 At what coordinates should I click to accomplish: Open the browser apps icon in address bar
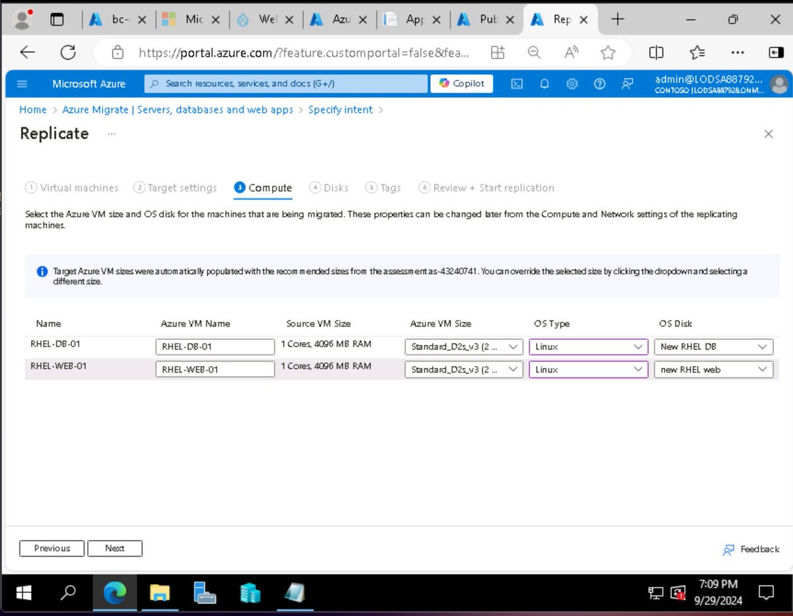[x=498, y=53]
